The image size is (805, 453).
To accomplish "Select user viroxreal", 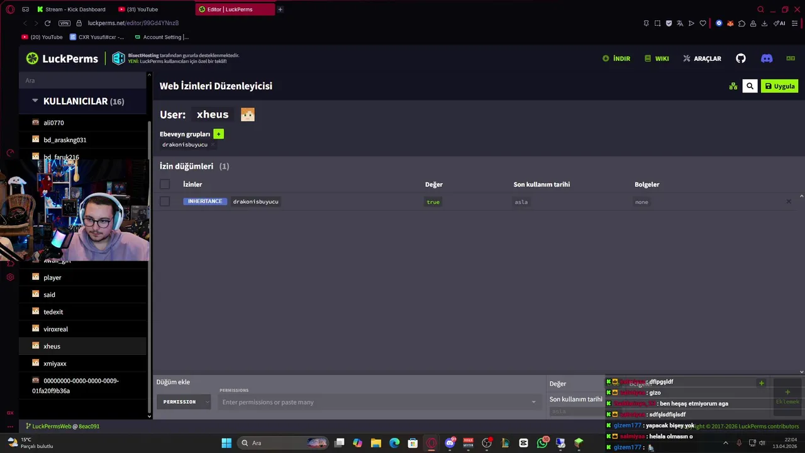I will pyautogui.click(x=83, y=329).
